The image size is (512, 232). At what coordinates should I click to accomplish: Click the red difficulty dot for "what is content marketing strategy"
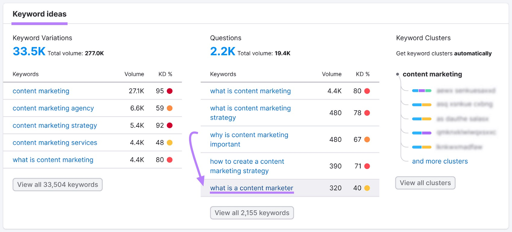(x=367, y=113)
